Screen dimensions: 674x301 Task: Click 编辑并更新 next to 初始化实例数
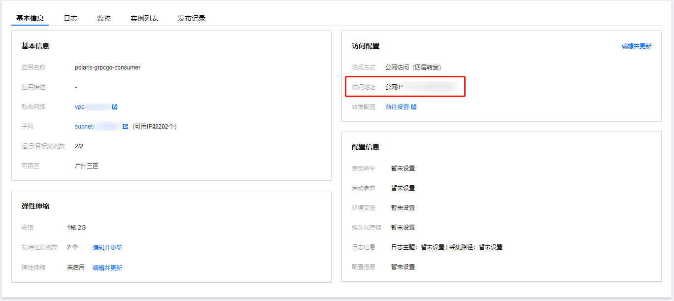(x=107, y=248)
